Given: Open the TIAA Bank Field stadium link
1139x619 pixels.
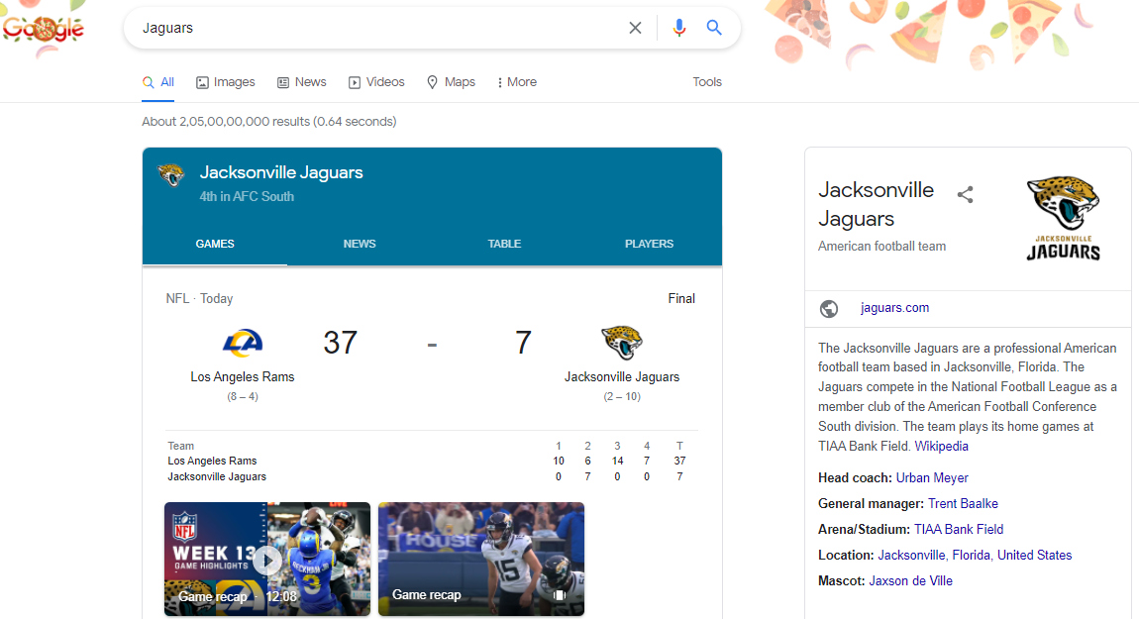Looking at the screenshot, I should point(958,530).
